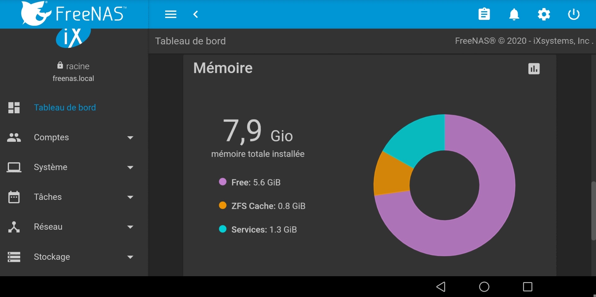Click the mémoire totale installée caption

pyautogui.click(x=258, y=154)
